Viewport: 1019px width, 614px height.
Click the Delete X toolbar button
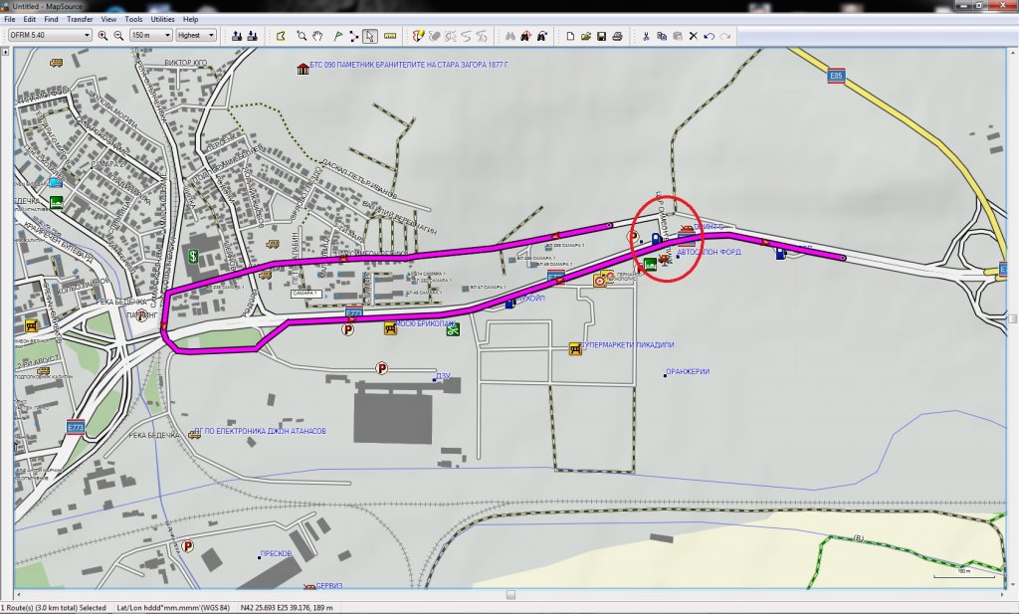pyautogui.click(x=694, y=36)
